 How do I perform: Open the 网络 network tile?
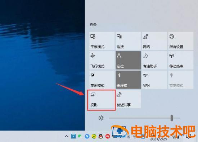coord(154,41)
